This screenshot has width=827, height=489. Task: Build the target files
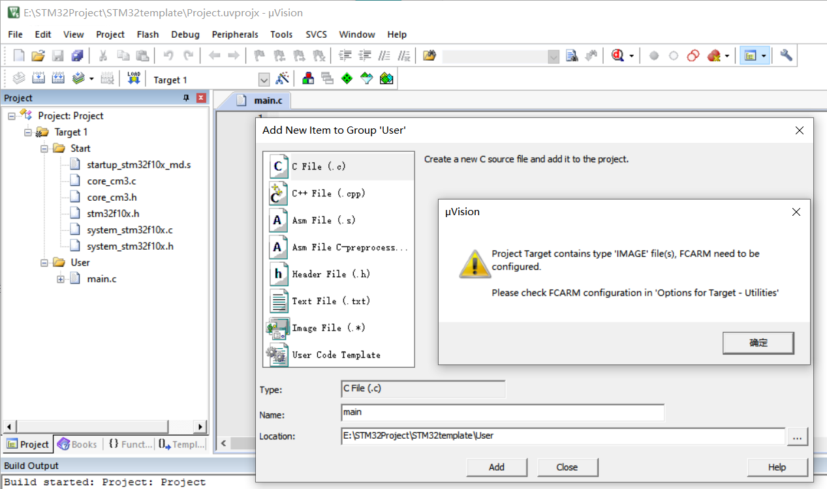39,79
